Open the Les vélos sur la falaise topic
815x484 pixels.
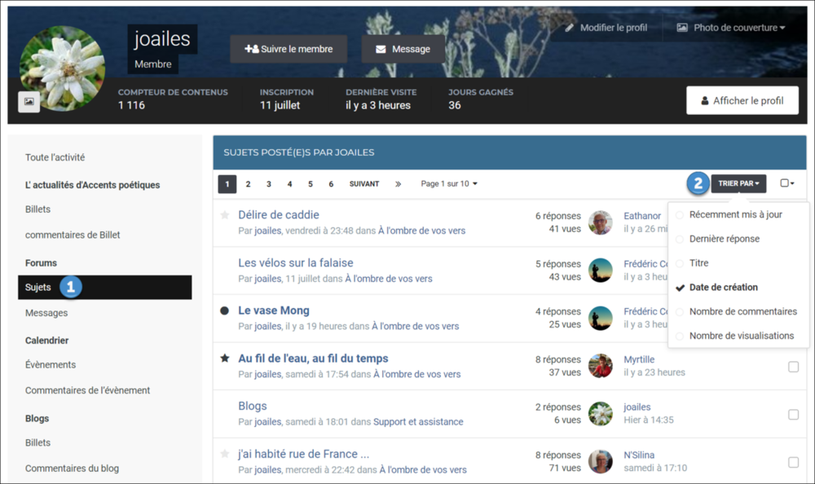click(296, 263)
